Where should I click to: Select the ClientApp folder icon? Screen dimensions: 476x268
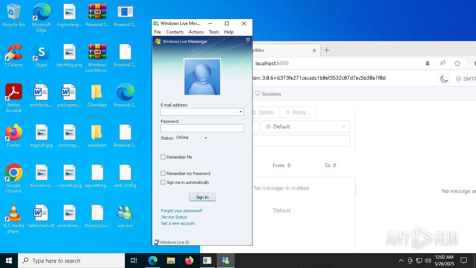tap(97, 96)
